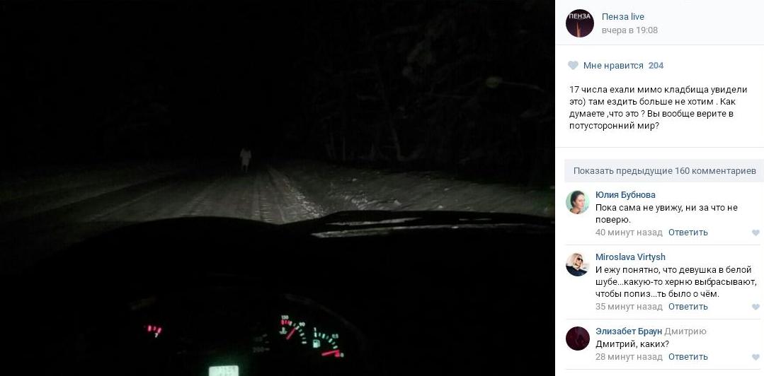Like Miroslava Virtysh's comment with the heart

pyautogui.click(x=756, y=307)
